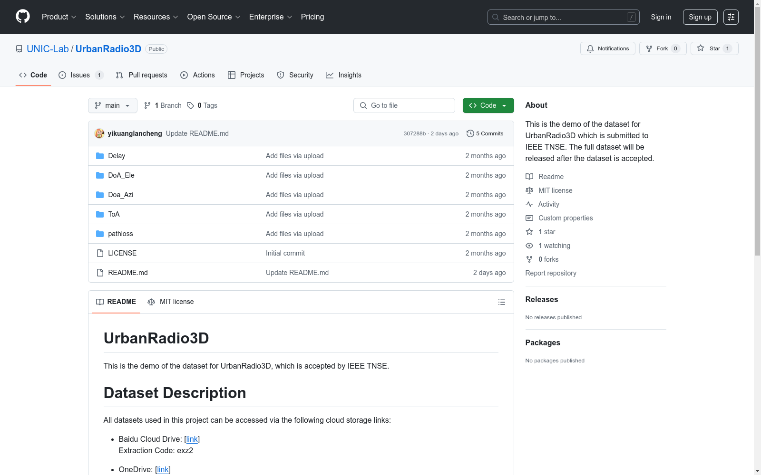Switch to the MIT license tab
Screen dimensions: 761x475
point(171,302)
